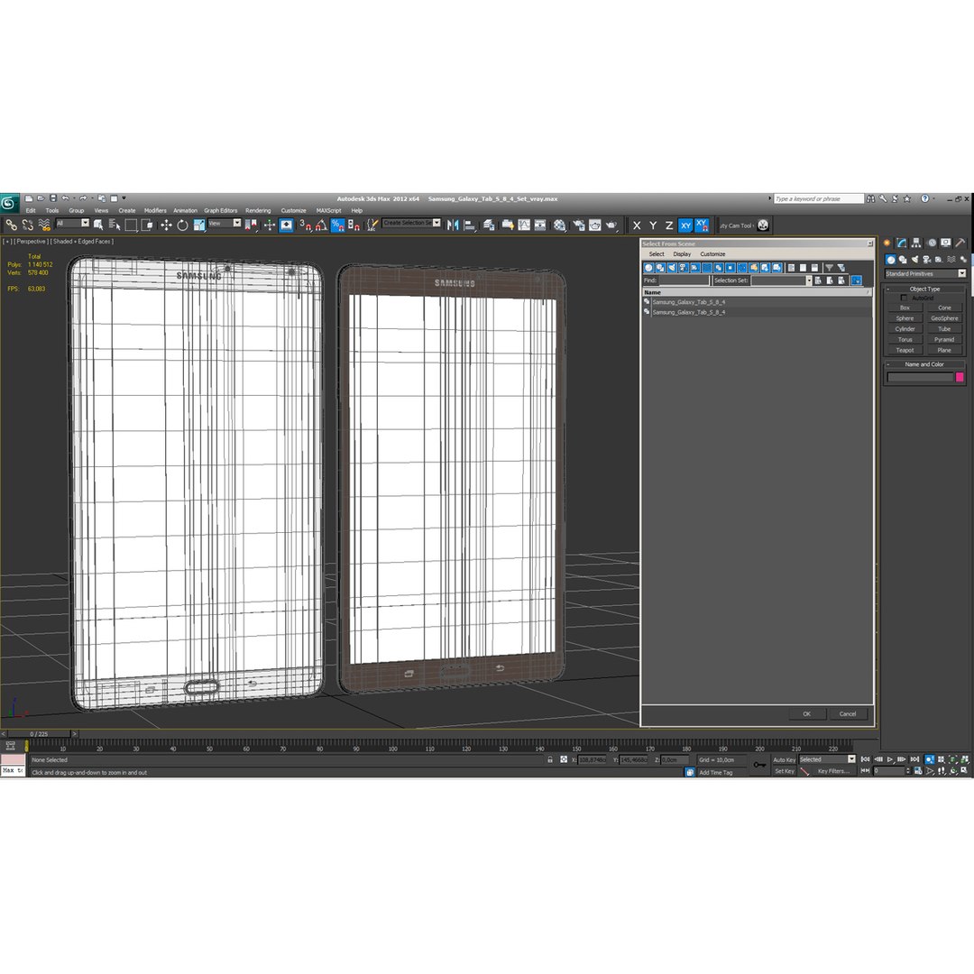Click the Find input field
Screen dimensions: 974x974
pyautogui.click(x=684, y=280)
